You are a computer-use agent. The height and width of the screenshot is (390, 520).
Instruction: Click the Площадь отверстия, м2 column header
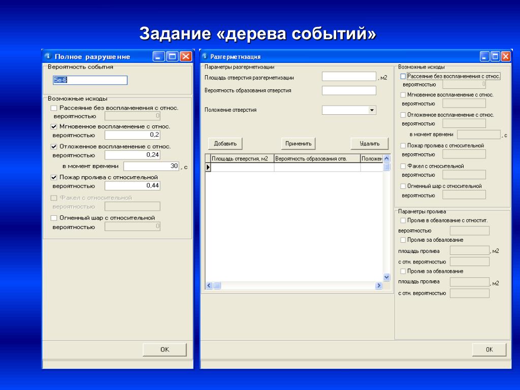tap(242, 158)
